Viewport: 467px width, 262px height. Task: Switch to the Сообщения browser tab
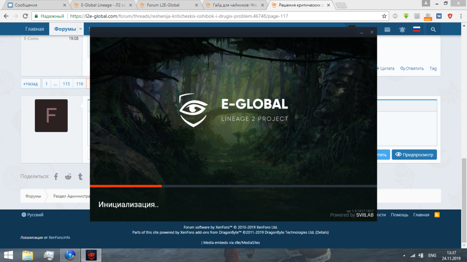(33, 5)
